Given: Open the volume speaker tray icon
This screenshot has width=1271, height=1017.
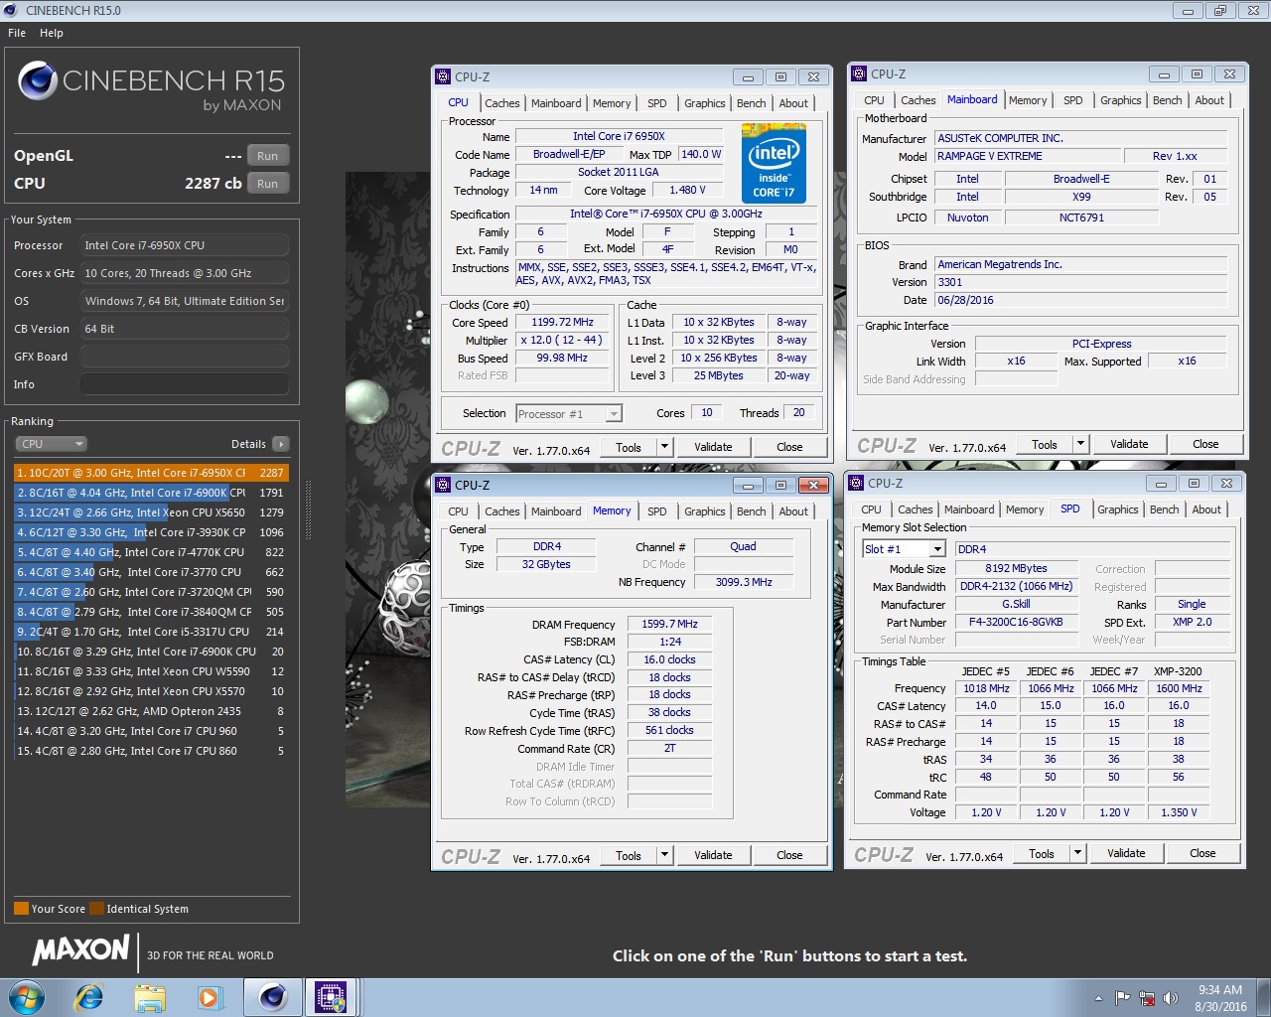Looking at the screenshot, I should pyautogui.click(x=1171, y=998).
